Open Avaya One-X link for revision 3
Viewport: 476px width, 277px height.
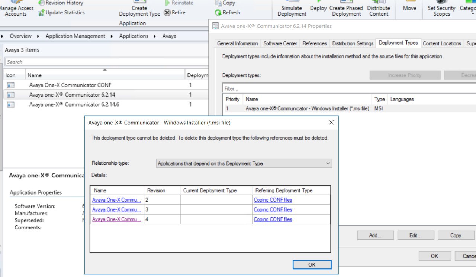click(117, 209)
